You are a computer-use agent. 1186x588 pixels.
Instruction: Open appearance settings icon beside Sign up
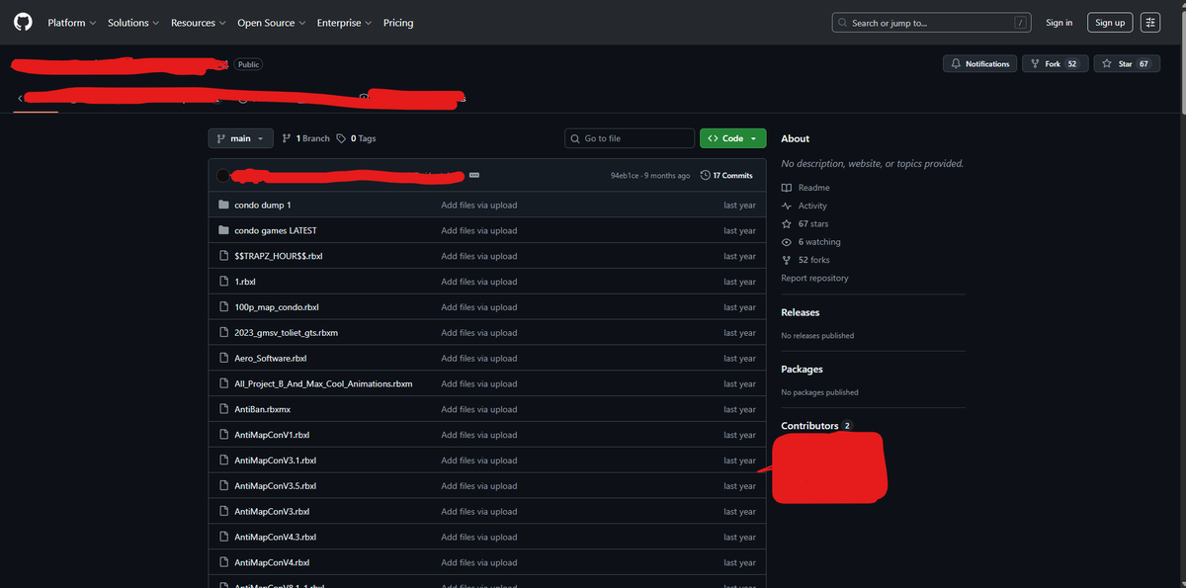[1150, 23]
